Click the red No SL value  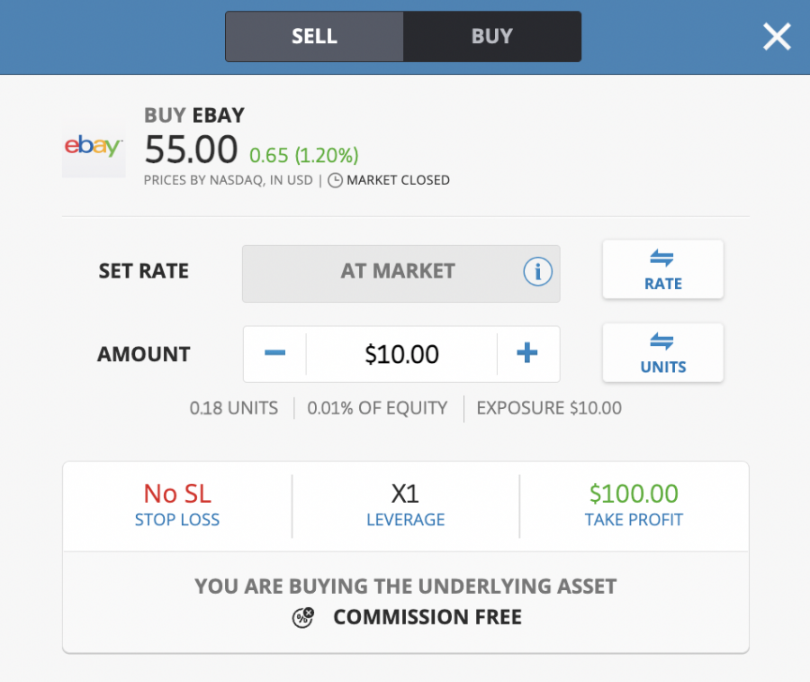point(177,494)
